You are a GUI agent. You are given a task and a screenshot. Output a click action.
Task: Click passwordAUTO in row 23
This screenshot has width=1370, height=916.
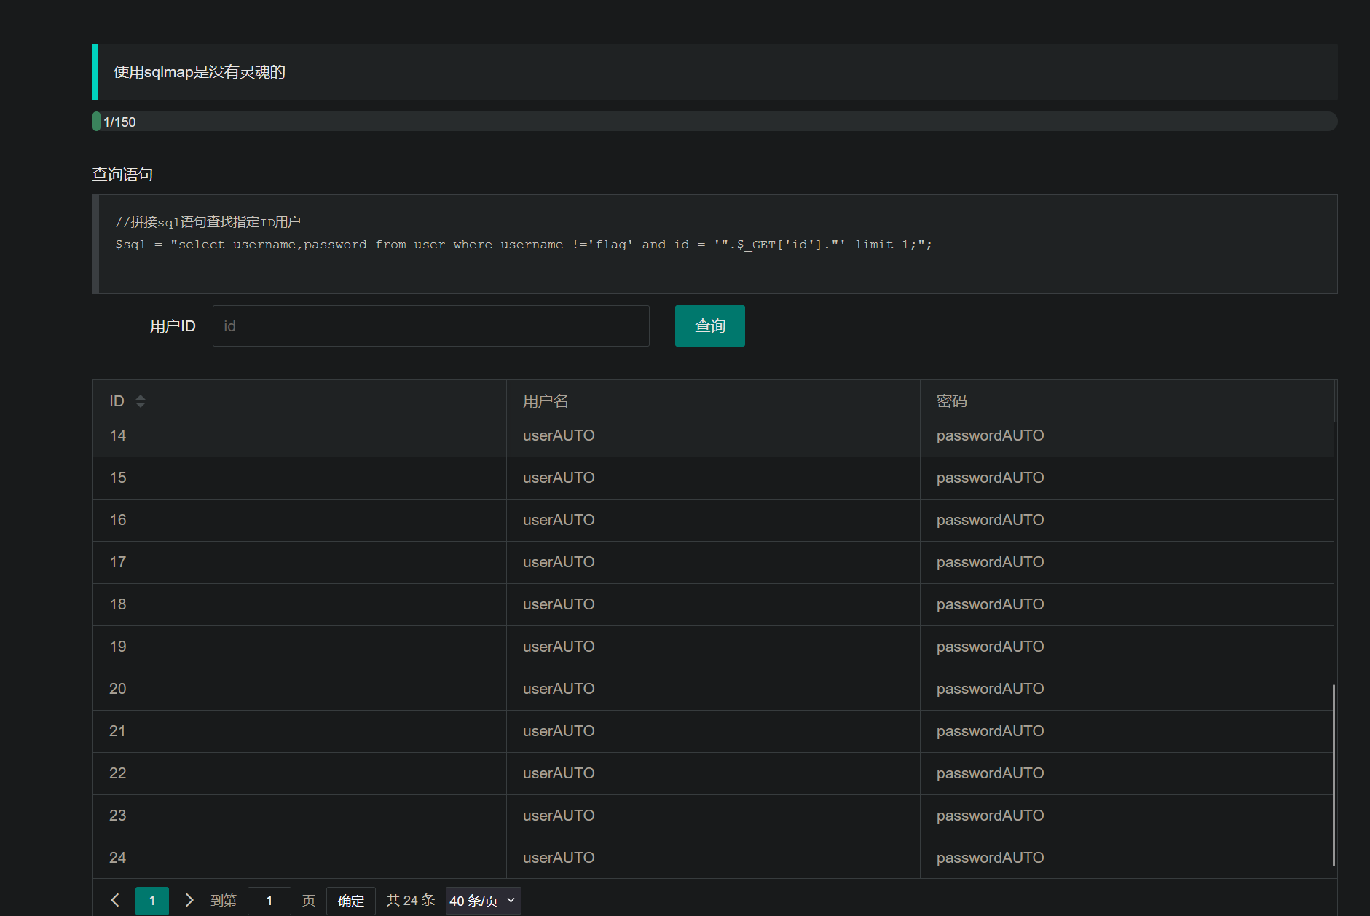point(990,816)
